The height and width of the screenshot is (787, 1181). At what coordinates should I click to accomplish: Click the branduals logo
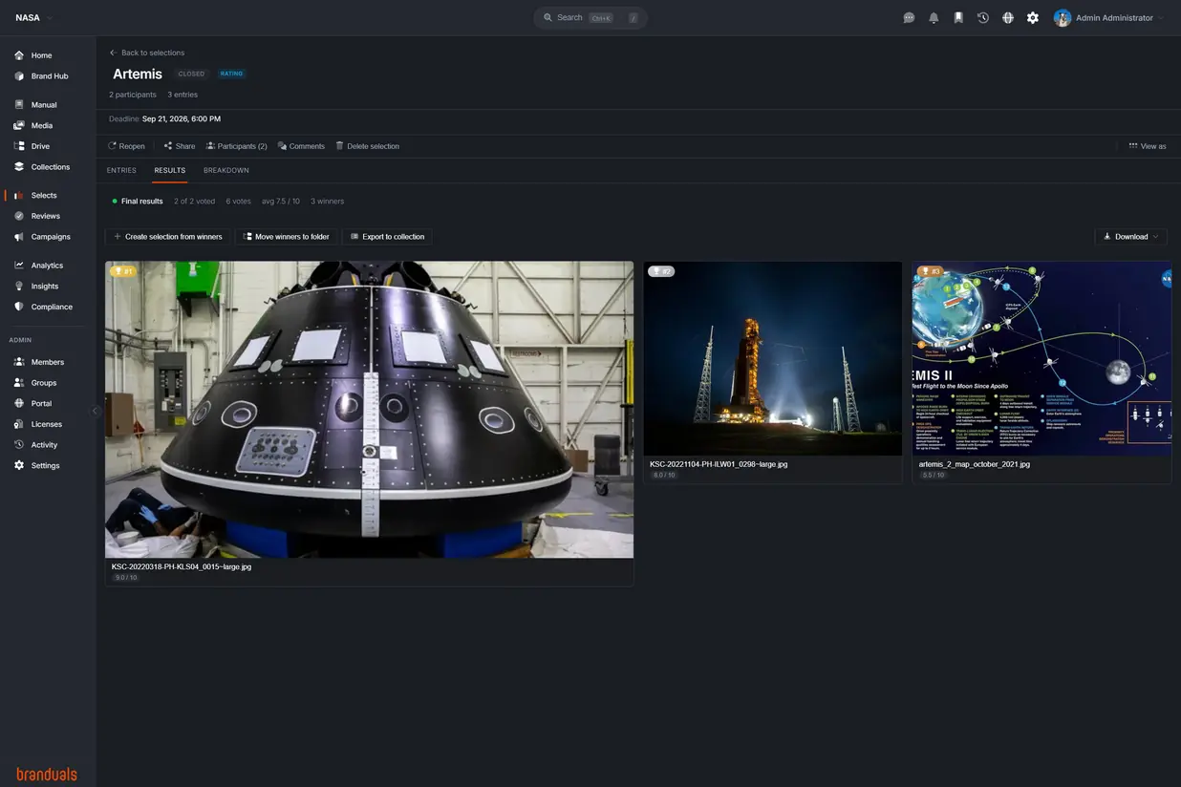click(47, 775)
